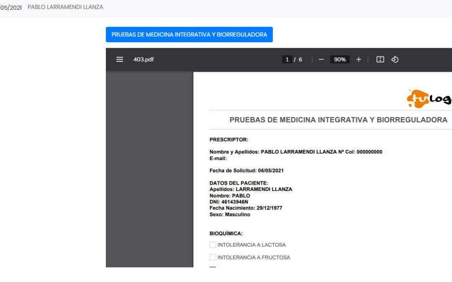Edit the current page number field
452x282 pixels.
coord(287,60)
